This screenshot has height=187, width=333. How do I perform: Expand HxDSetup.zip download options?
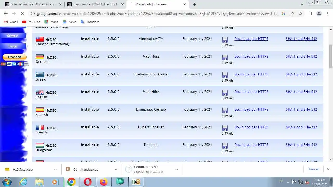point(55,169)
